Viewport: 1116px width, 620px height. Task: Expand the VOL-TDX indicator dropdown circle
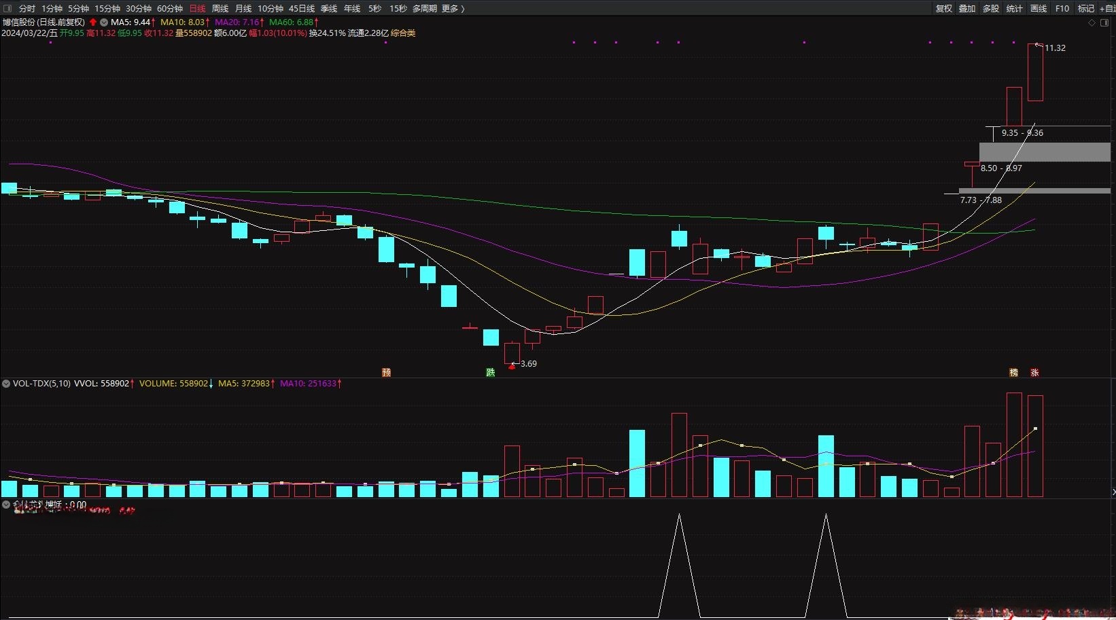click(6, 384)
